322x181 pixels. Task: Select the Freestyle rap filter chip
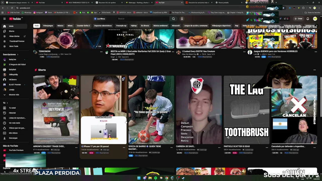click(x=121, y=26)
